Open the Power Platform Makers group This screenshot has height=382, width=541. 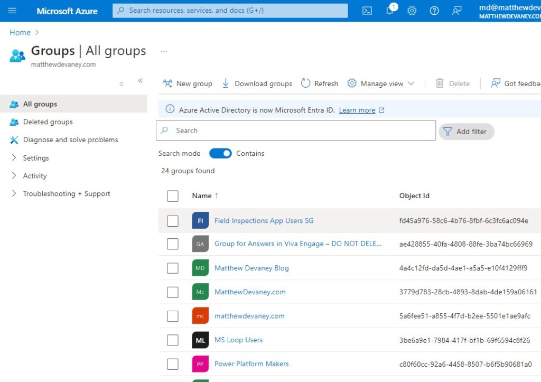pos(251,364)
